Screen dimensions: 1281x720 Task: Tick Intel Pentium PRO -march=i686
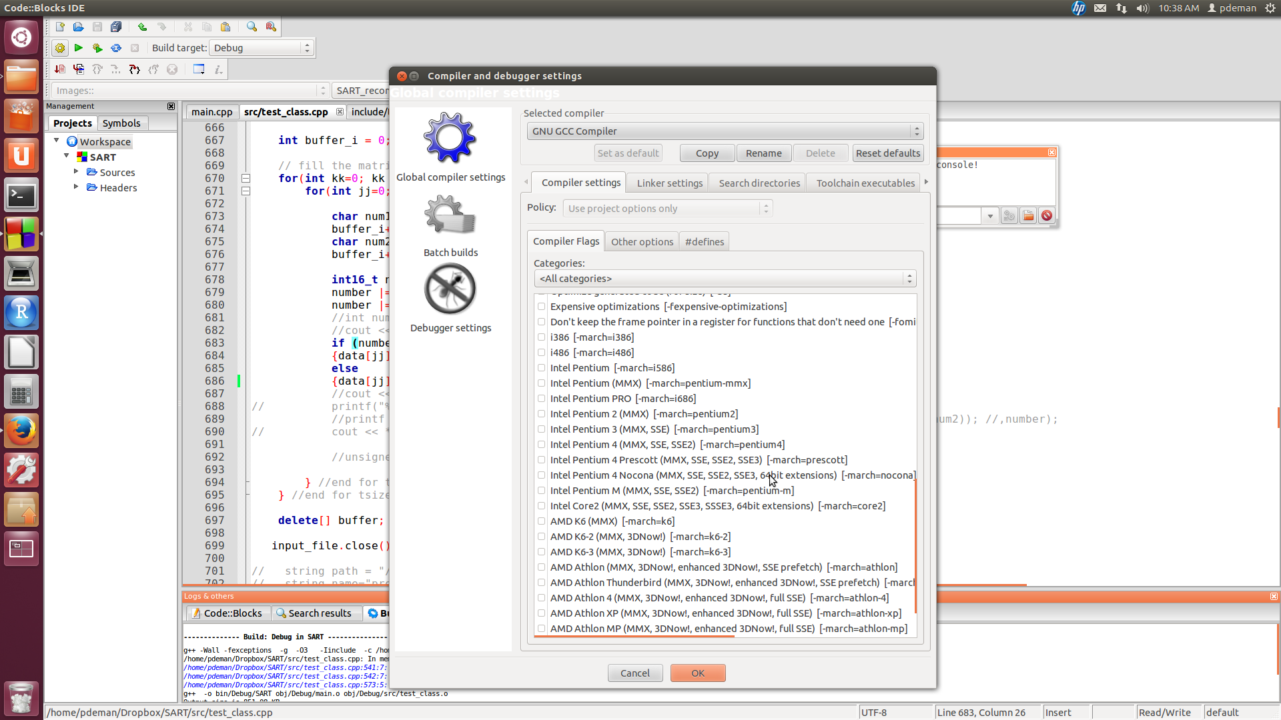point(542,399)
